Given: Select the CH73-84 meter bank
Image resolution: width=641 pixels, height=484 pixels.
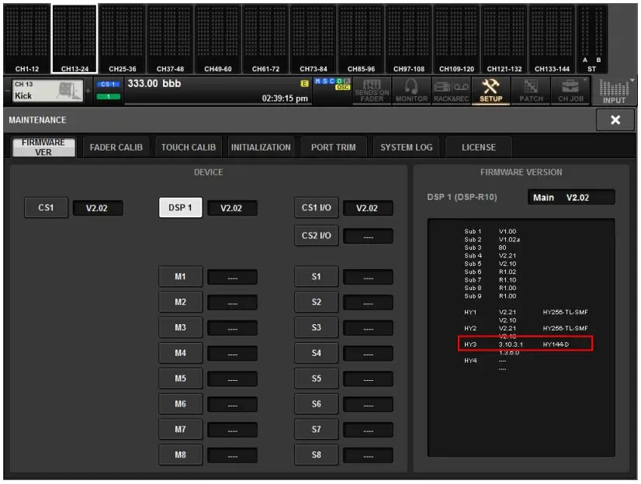Looking at the screenshot, I should tap(314, 39).
